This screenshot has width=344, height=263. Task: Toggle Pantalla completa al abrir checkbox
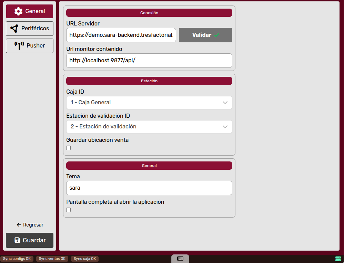[x=69, y=210]
